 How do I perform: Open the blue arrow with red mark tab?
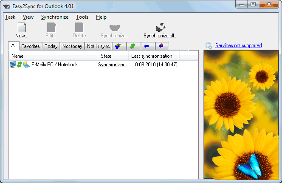[162, 46]
